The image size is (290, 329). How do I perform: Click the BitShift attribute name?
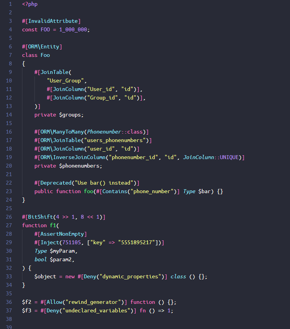click(x=41, y=217)
